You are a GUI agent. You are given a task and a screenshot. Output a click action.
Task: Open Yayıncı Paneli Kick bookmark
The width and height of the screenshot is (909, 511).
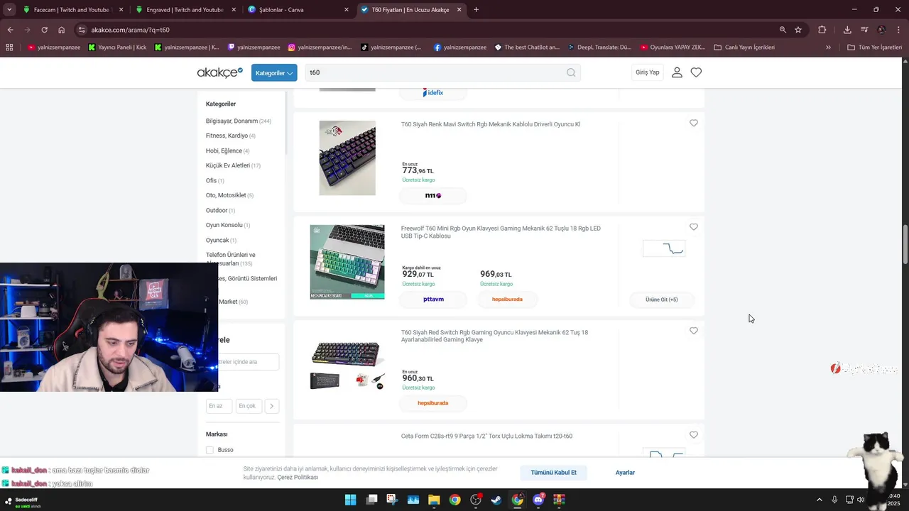(117, 48)
